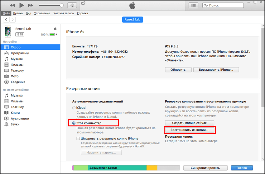Viewport: 265px width, 174px height.
Task: Click the Rene.E Lab device button
Action: 132,19
